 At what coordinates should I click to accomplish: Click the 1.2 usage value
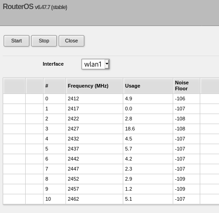pos(128,189)
